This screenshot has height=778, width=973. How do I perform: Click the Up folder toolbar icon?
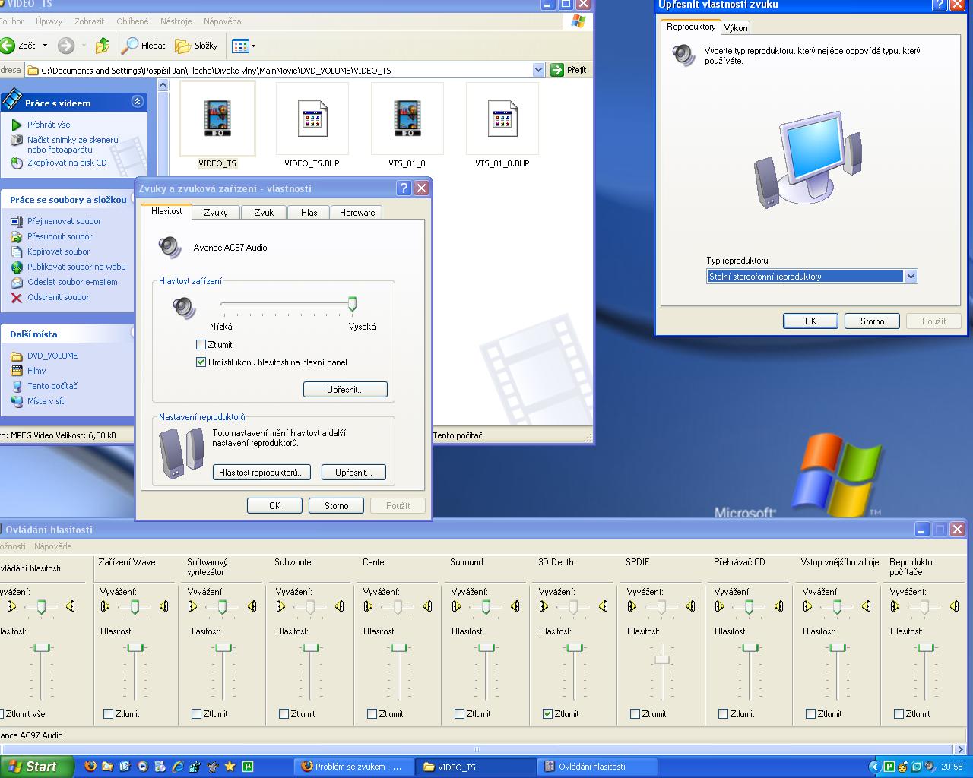click(x=103, y=46)
